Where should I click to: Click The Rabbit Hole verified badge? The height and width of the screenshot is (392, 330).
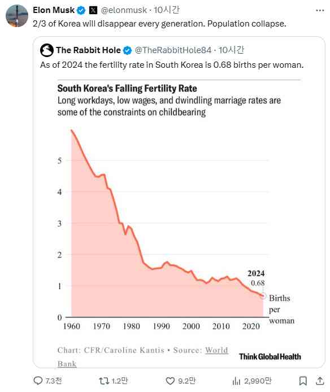coord(127,50)
